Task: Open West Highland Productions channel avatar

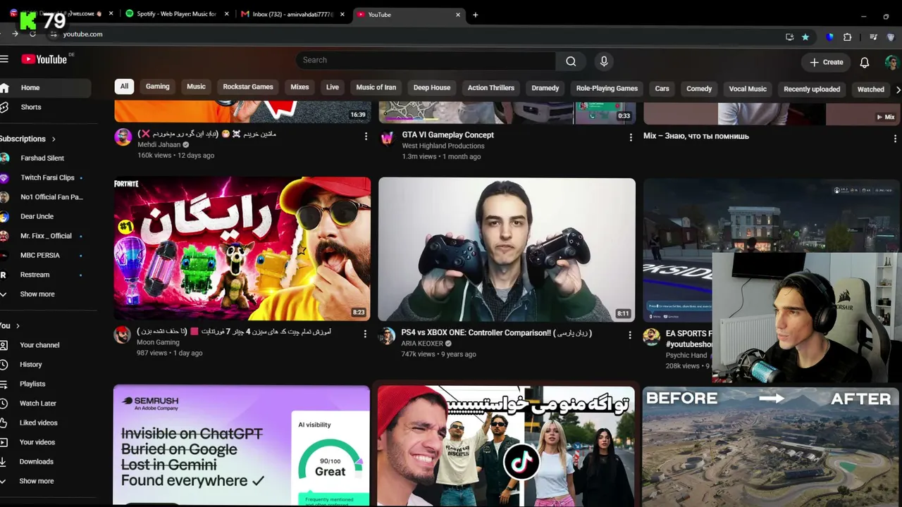Action: [387, 138]
